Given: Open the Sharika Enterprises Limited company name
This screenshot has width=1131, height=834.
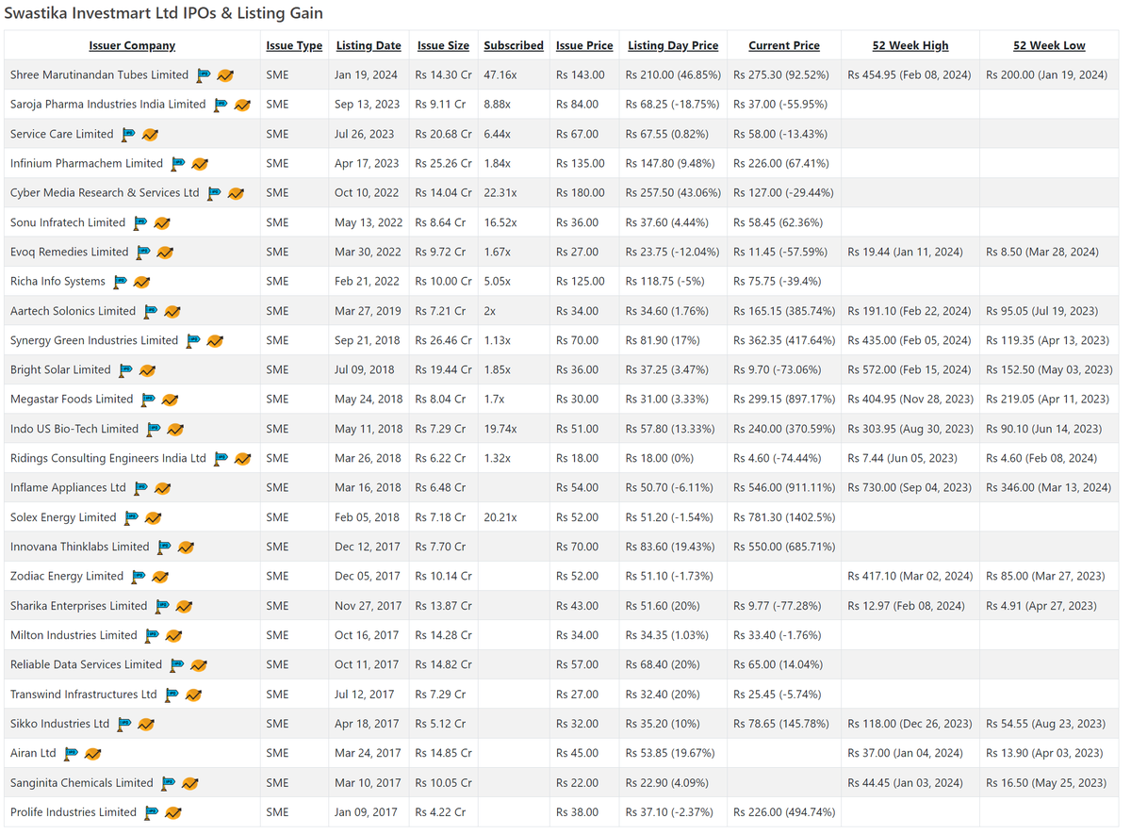Looking at the screenshot, I should [78, 606].
